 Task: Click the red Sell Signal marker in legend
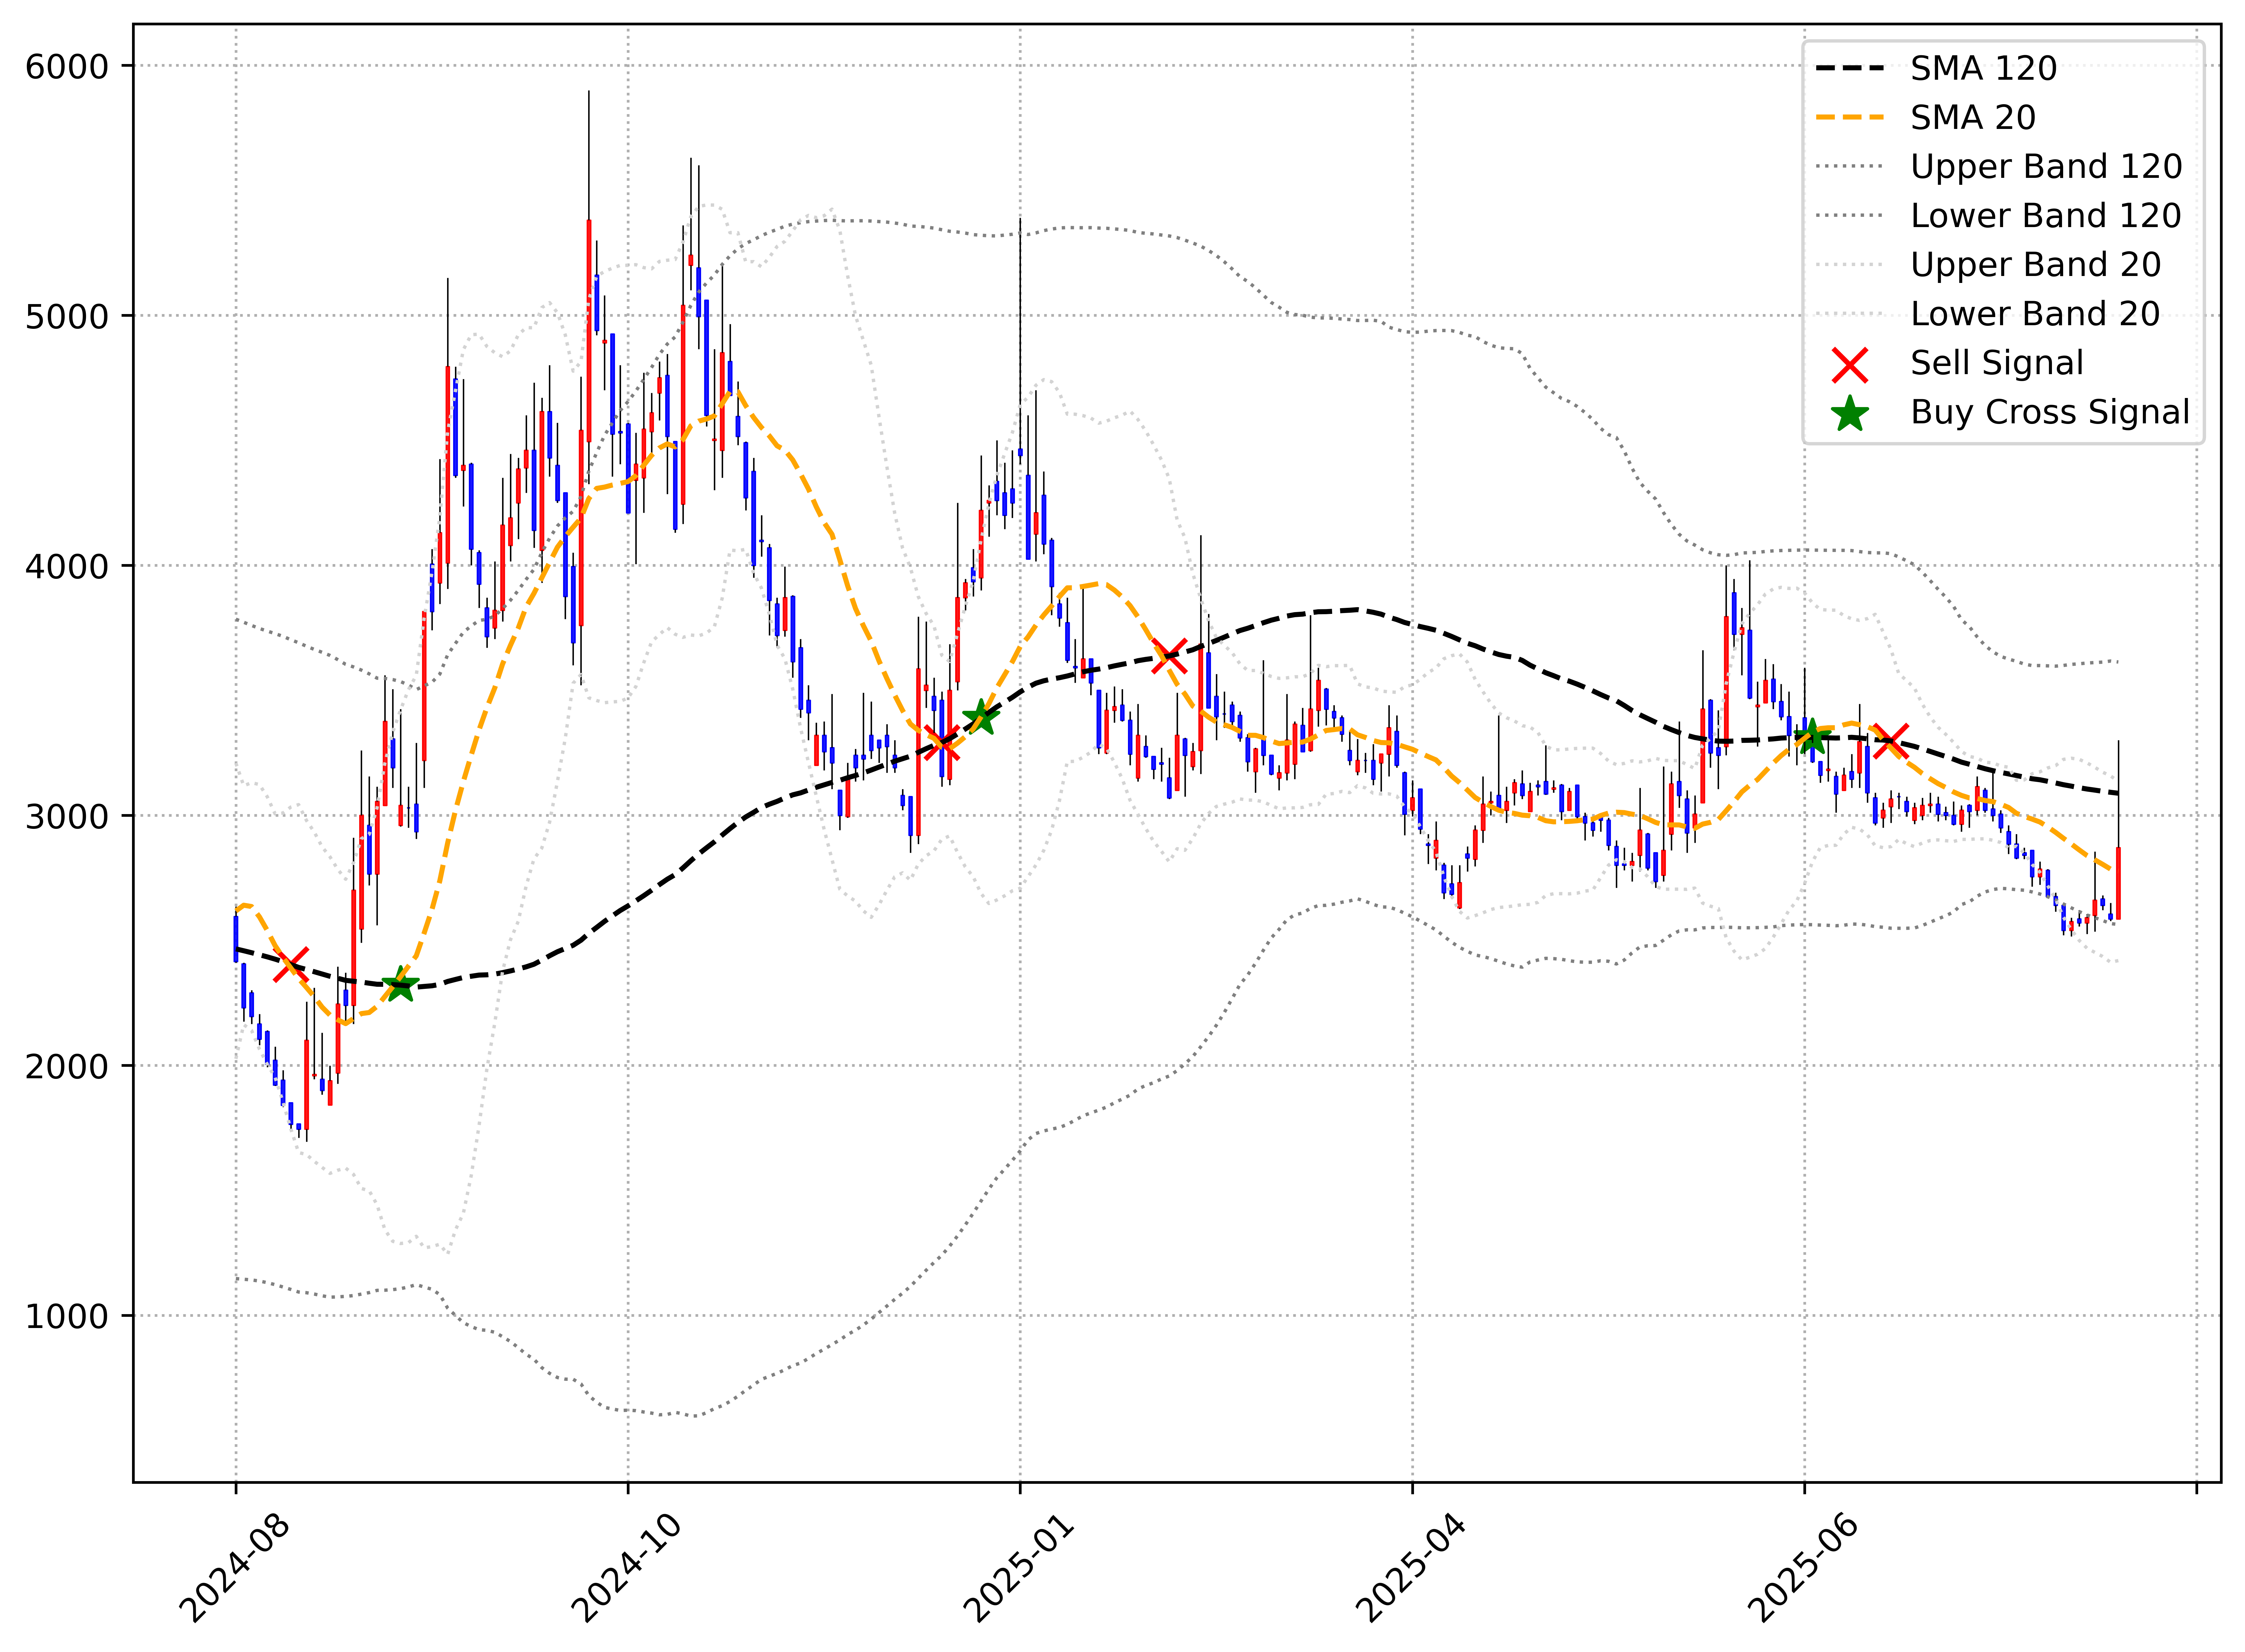tap(1850, 365)
